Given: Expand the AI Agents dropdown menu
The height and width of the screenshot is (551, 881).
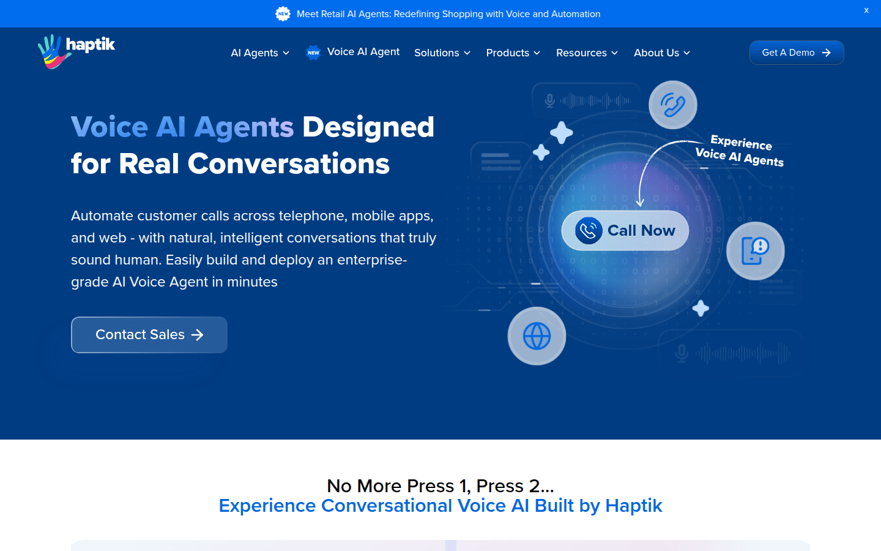Looking at the screenshot, I should (260, 53).
